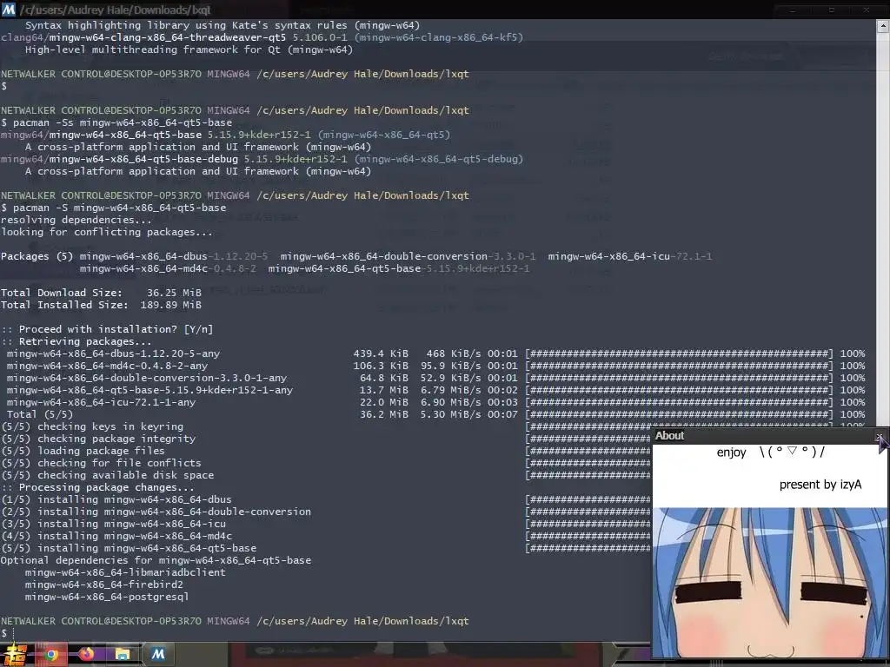Click the 'looking for conflicting packages...' line
This screenshot has height=667, width=890.
click(107, 232)
